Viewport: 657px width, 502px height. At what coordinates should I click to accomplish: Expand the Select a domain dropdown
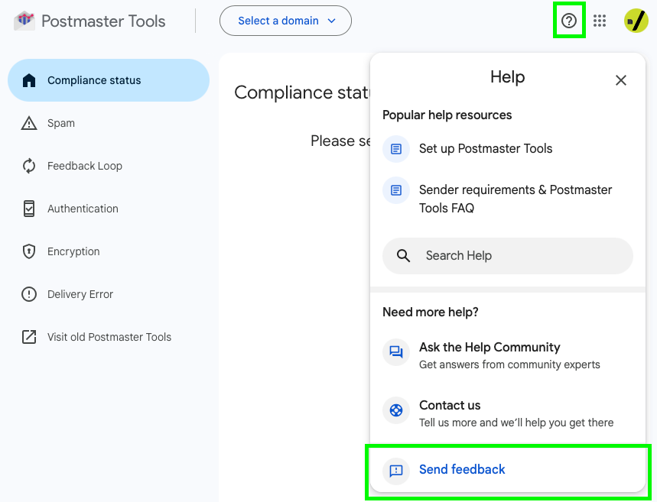point(285,21)
